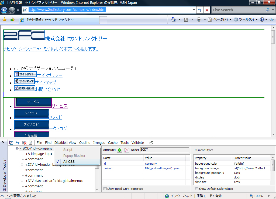Click the developer toolbar Refresh icon
This screenshot has height=199, width=276.
pyautogui.click(x=18, y=143)
